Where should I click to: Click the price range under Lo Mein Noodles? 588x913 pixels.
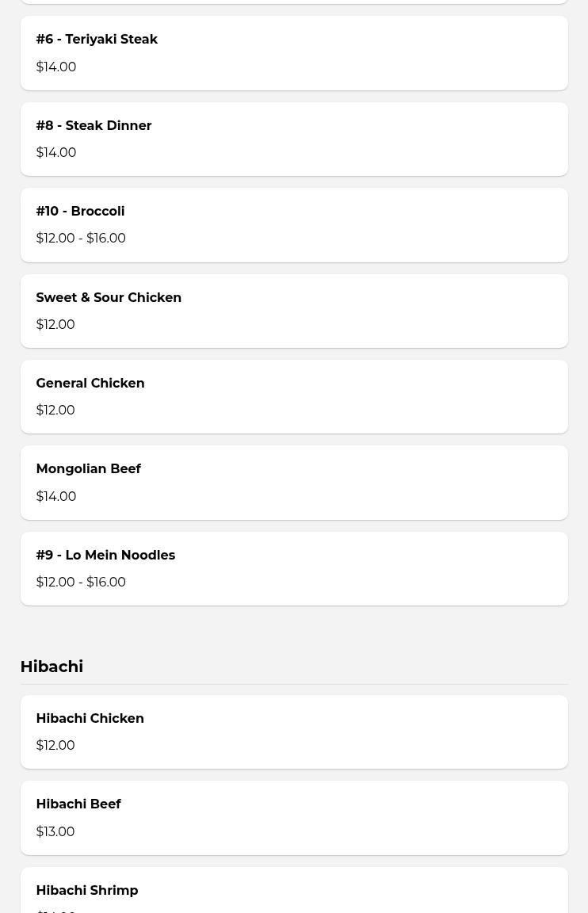click(81, 583)
